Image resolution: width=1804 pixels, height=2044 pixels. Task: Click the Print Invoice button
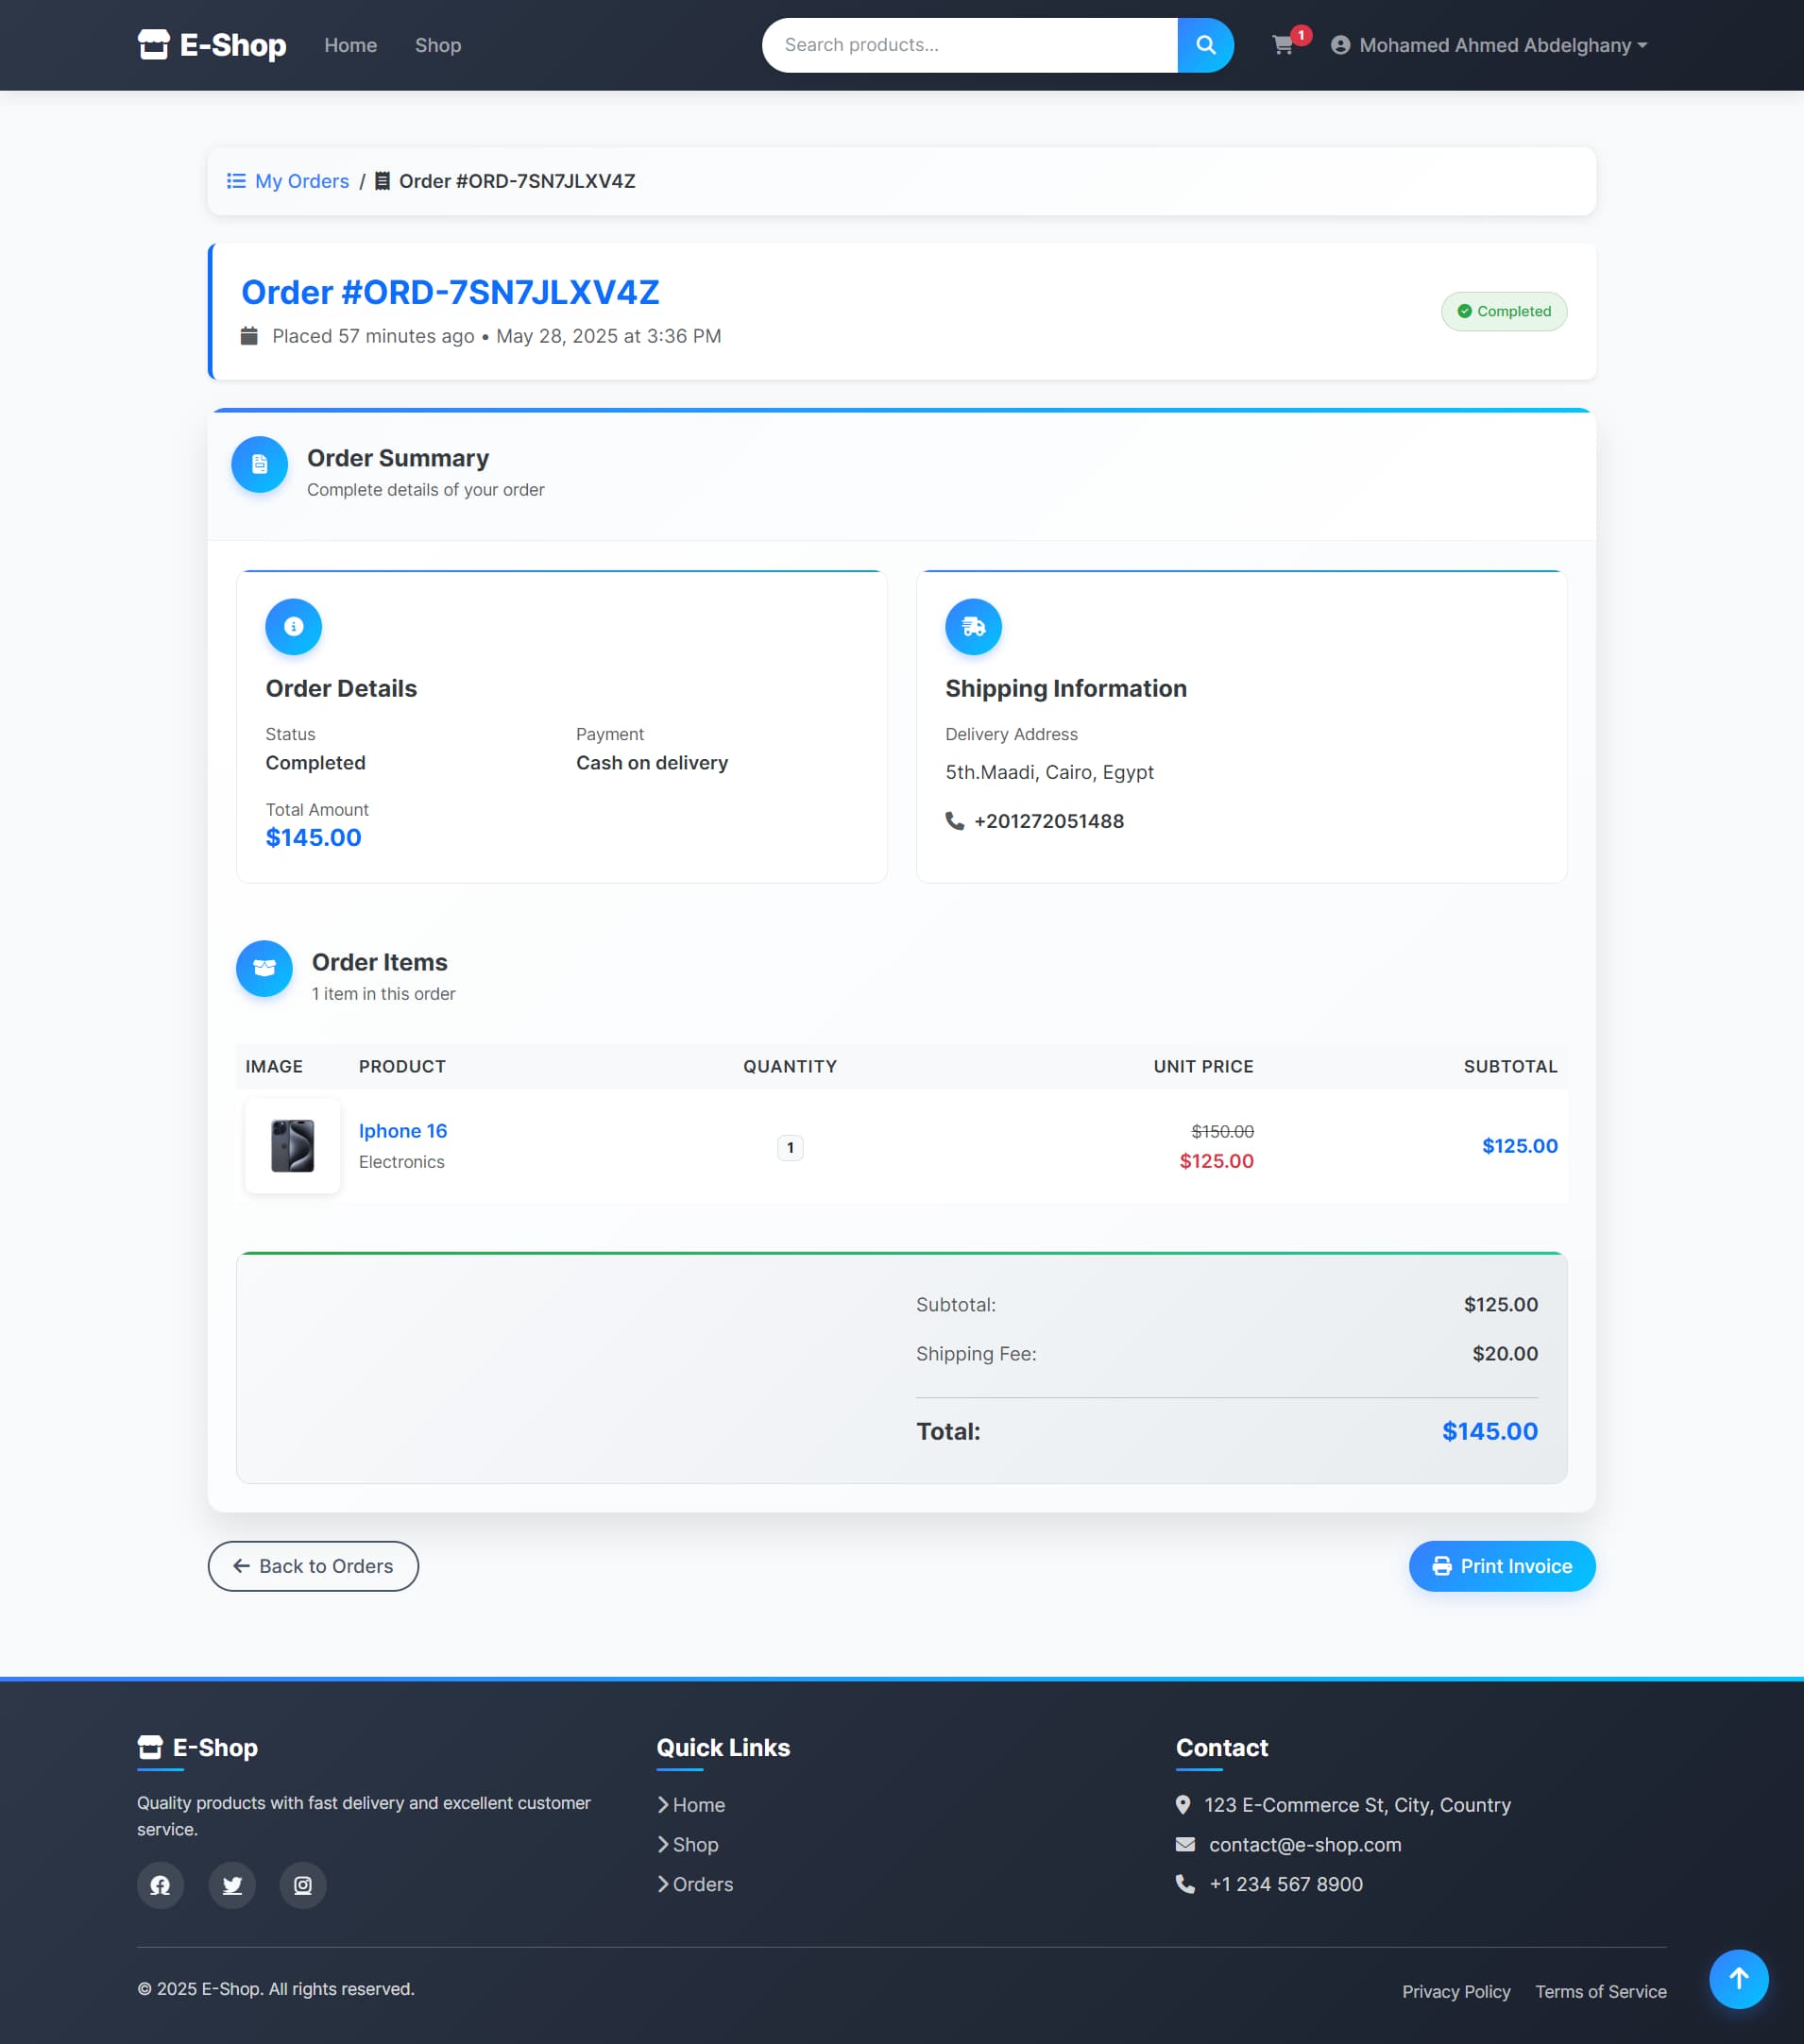click(1501, 1566)
